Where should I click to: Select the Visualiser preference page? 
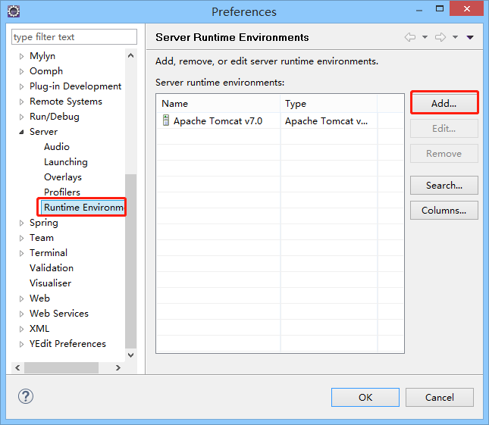[50, 283]
